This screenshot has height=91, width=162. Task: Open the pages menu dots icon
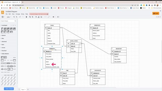(x=19, y=89)
